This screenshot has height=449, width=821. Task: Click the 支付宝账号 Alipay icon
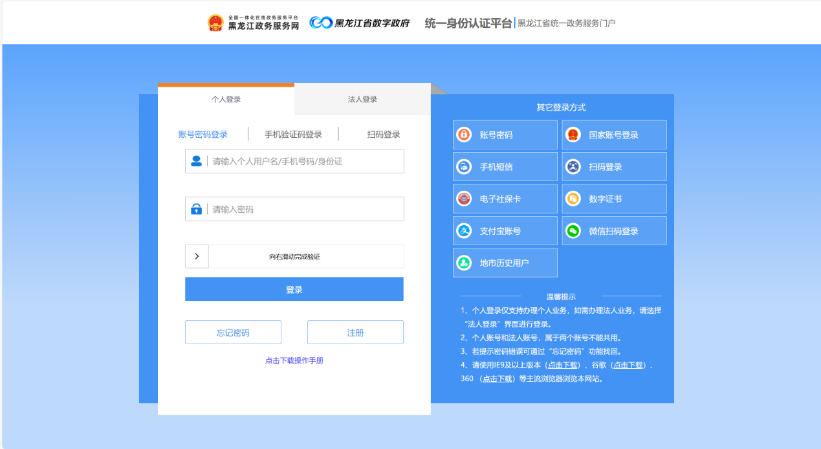(464, 231)
